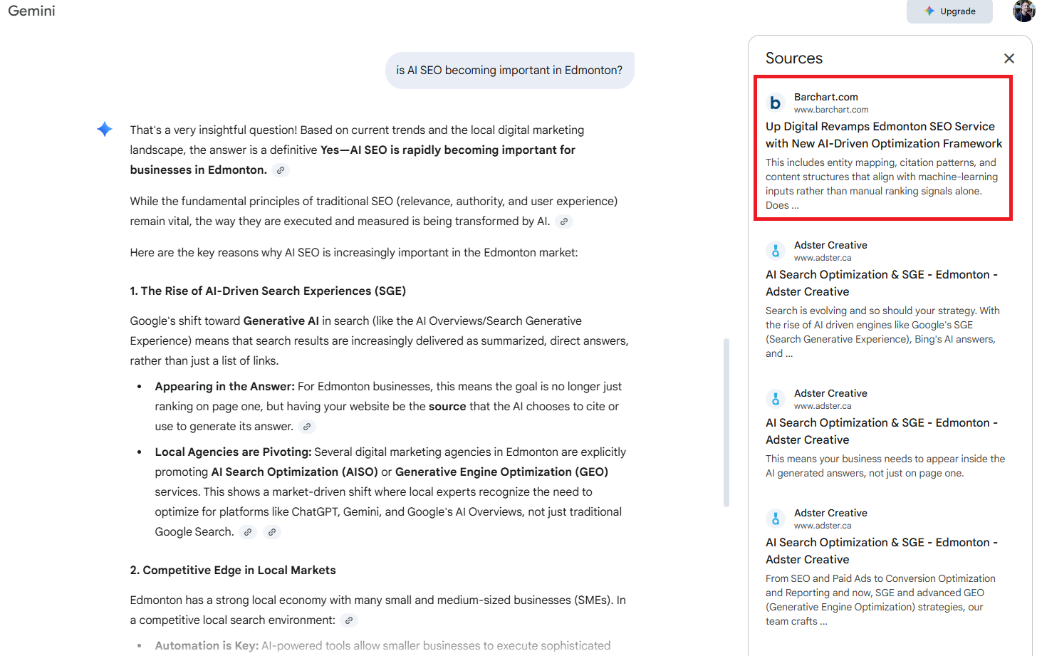Open citation link after "competitive local search environment:"

[349, 620]
